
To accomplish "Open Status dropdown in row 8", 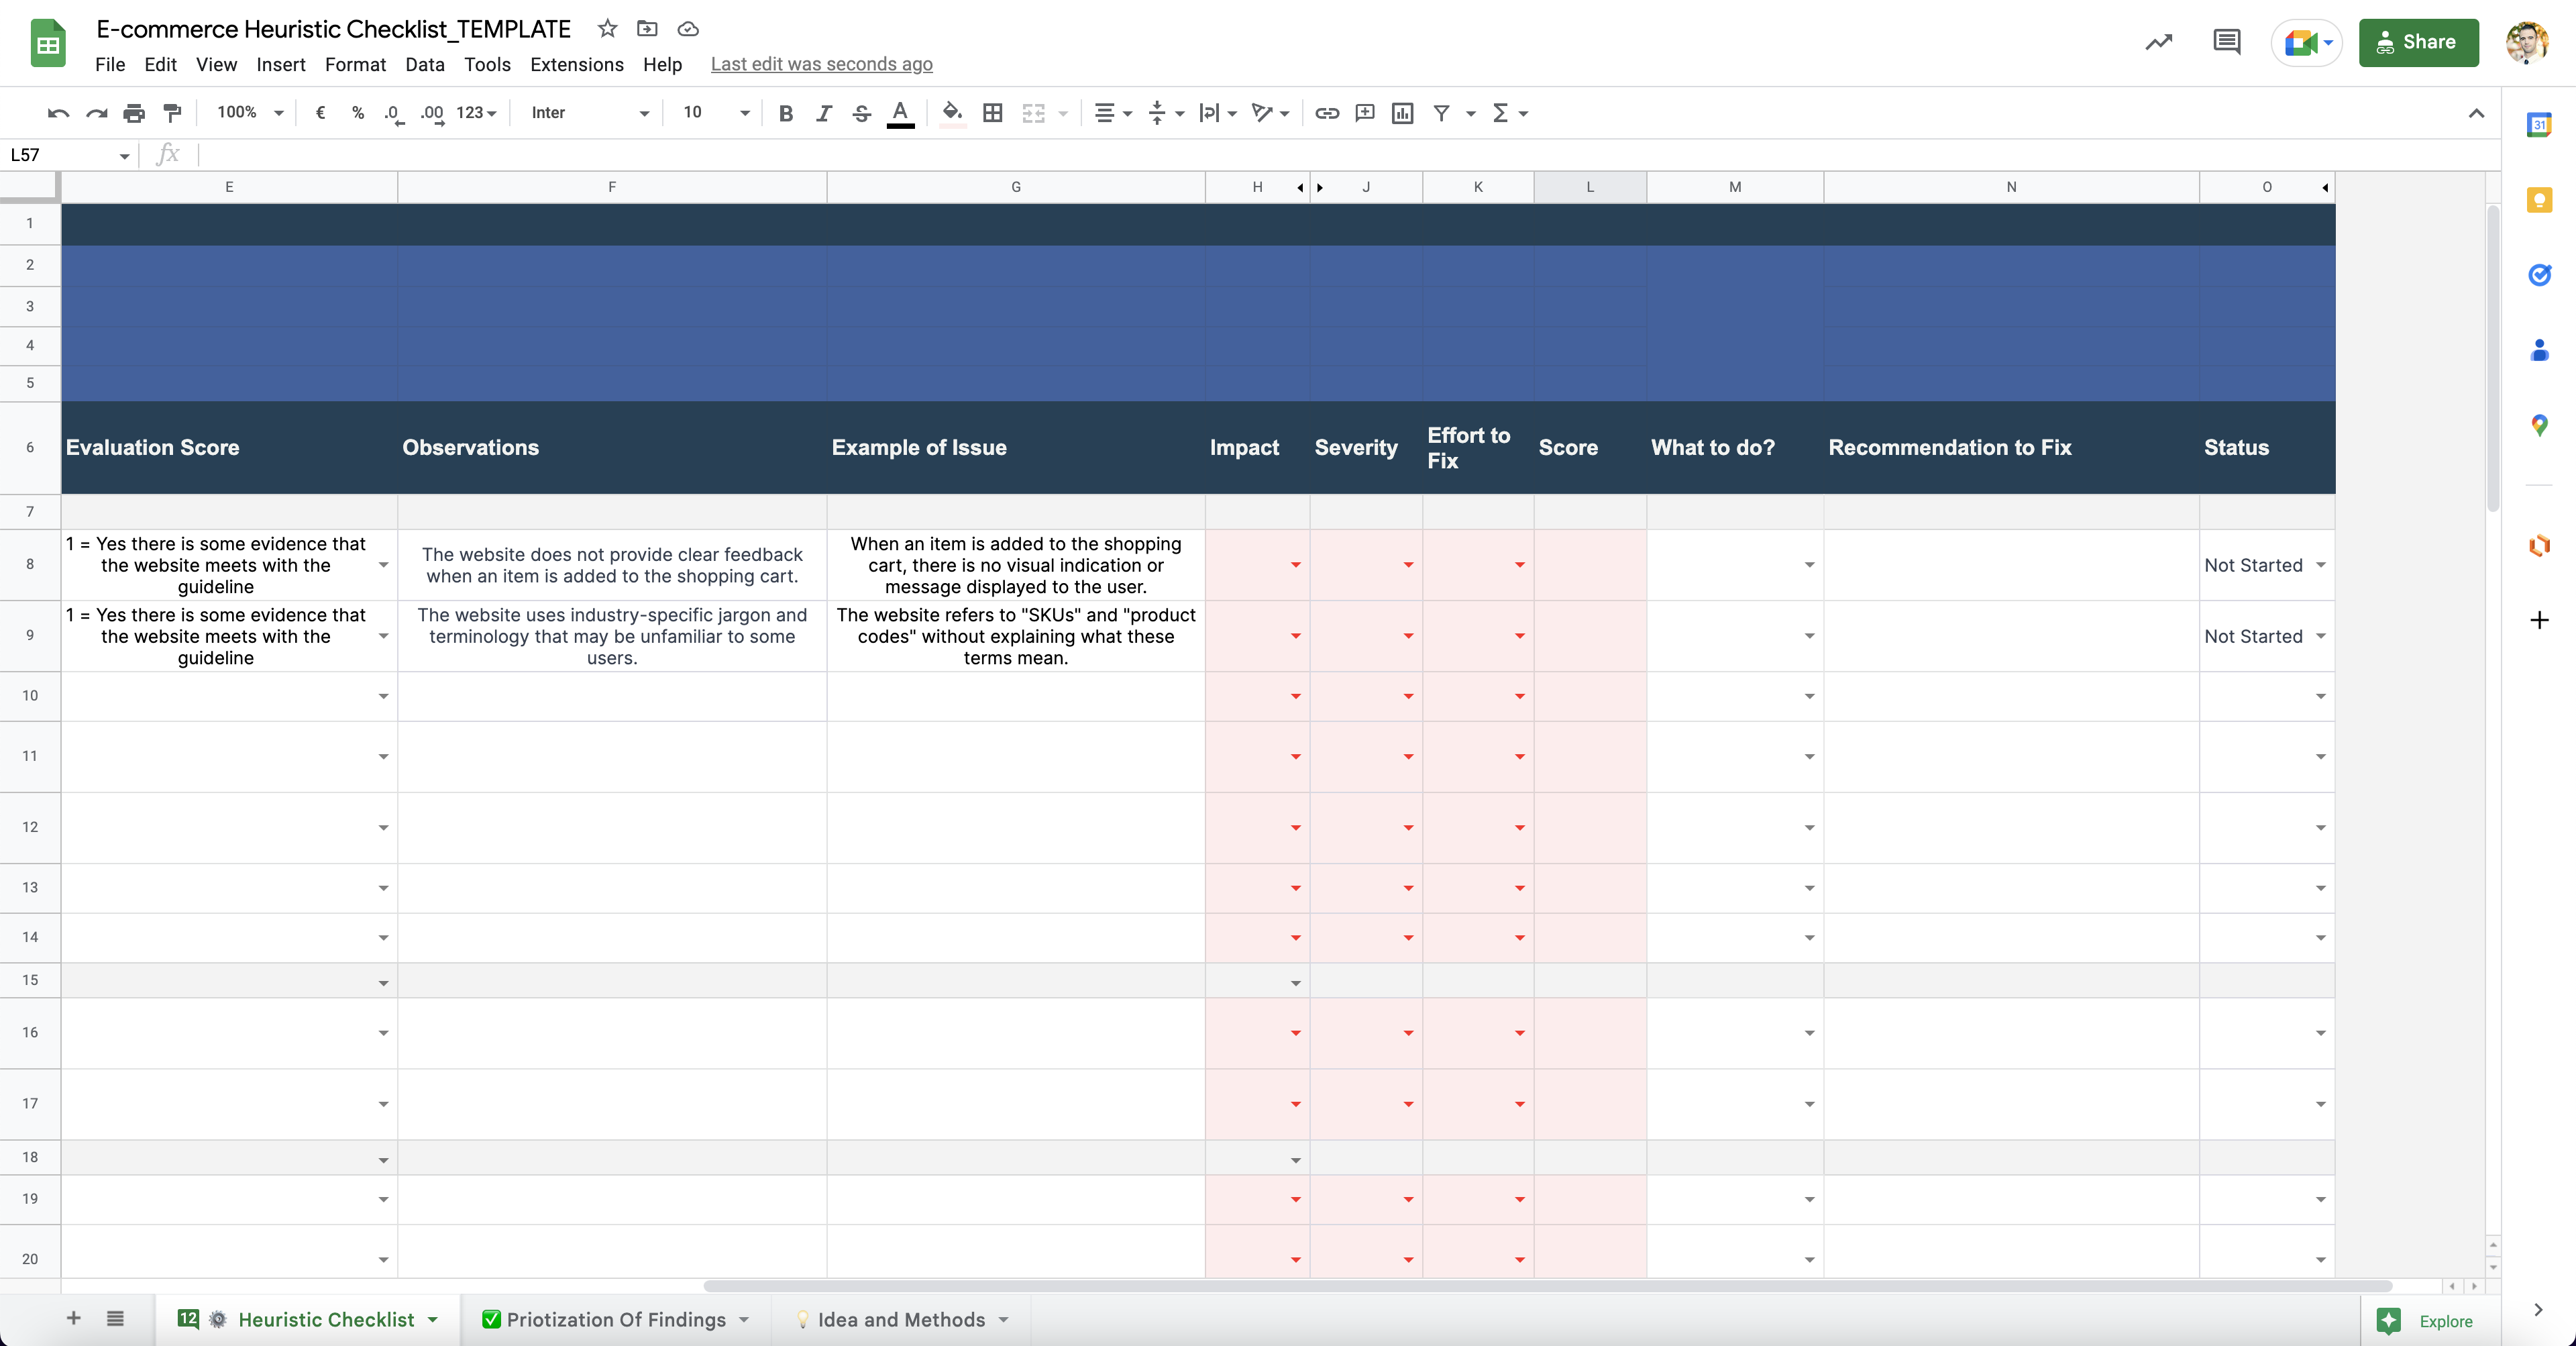I will point(2320,565).
